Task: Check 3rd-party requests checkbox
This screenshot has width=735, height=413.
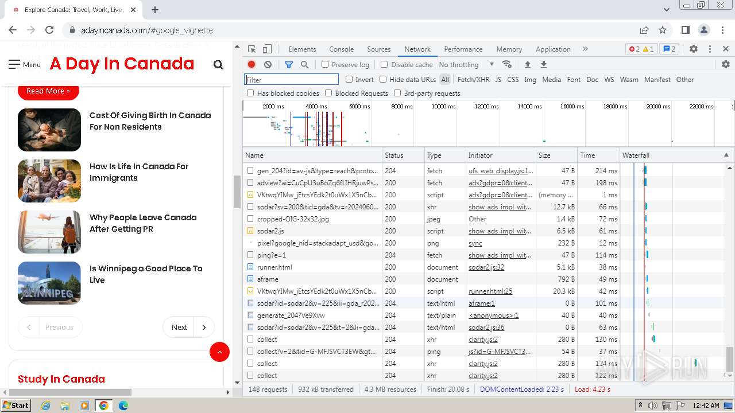Action: (397, 93)
